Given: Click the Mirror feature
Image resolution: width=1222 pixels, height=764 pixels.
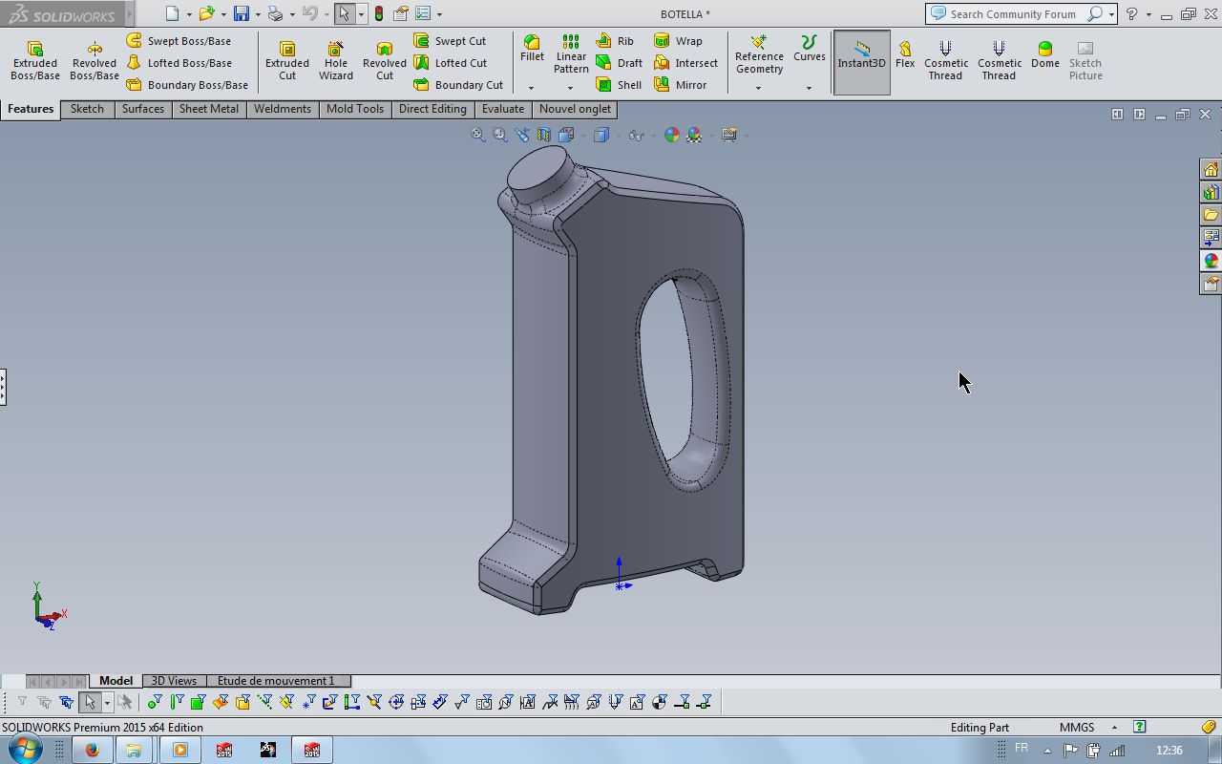Looking at the screenshot, I should click(680, 85).
